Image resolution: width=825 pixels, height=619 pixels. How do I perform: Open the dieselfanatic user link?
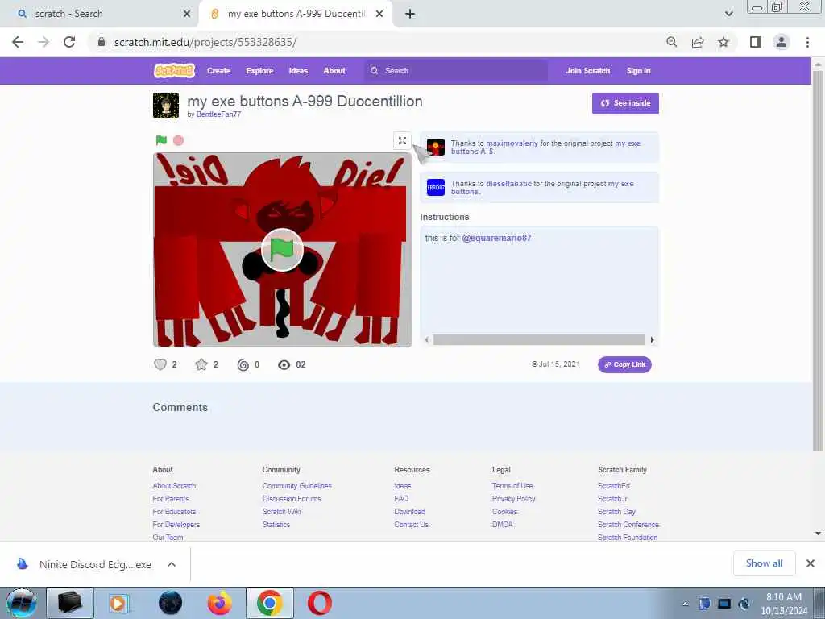point(508,184)
